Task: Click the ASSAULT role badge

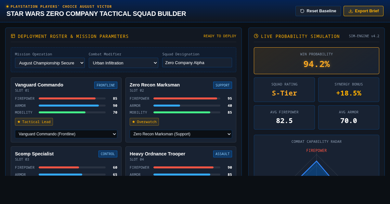Action: pyautogui.click(x=223, y=154)
